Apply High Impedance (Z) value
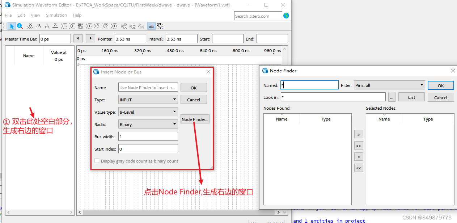Image resolution: width=457 pixels, height=223 pixels. 55,26
